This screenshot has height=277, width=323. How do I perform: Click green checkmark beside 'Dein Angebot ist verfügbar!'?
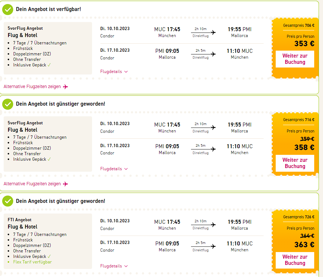8,9
